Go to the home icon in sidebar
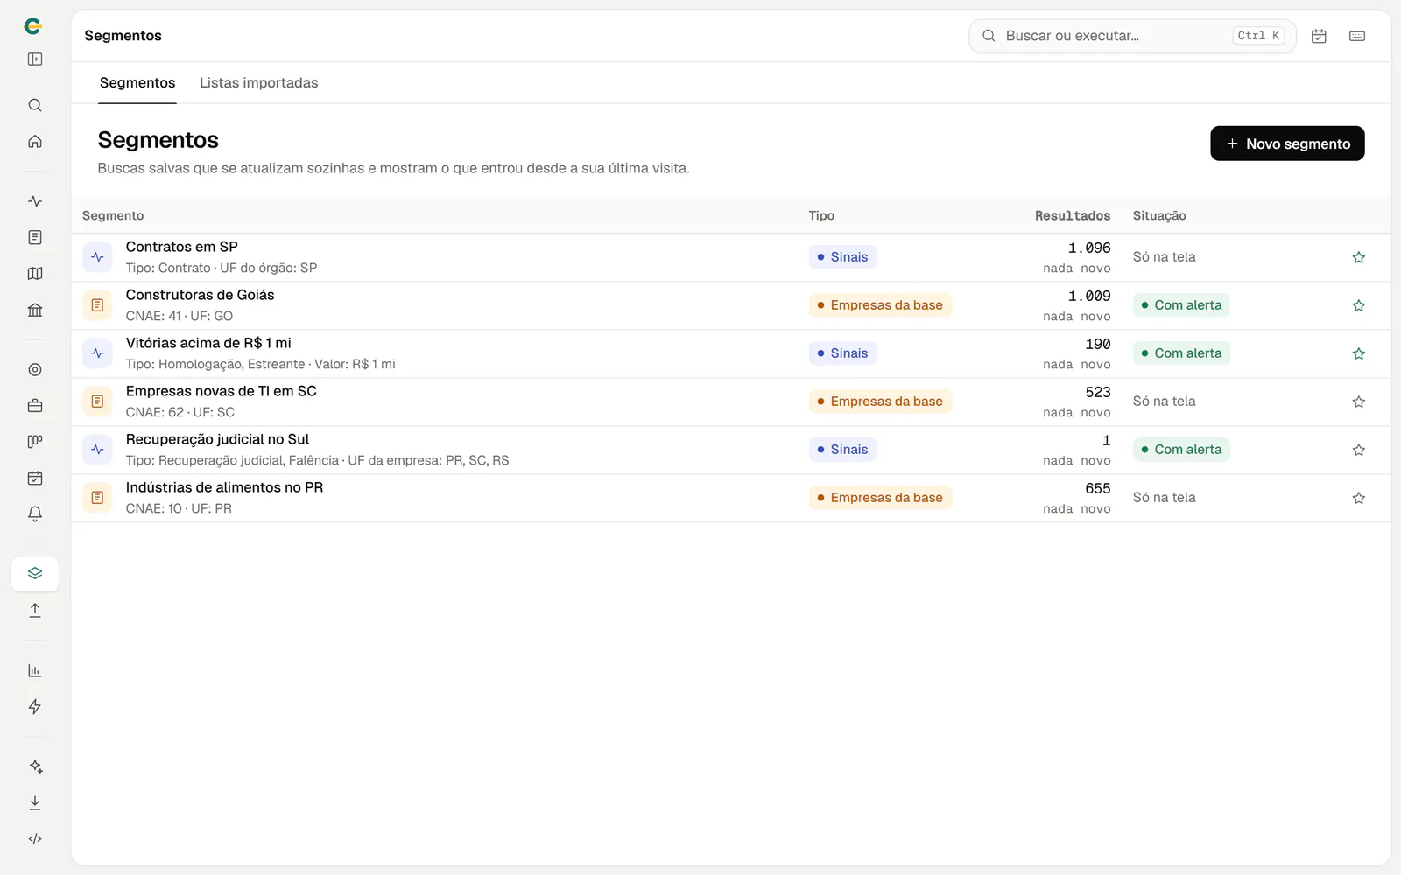Screen dimensions: 1401x875 (x=35, y=141)
